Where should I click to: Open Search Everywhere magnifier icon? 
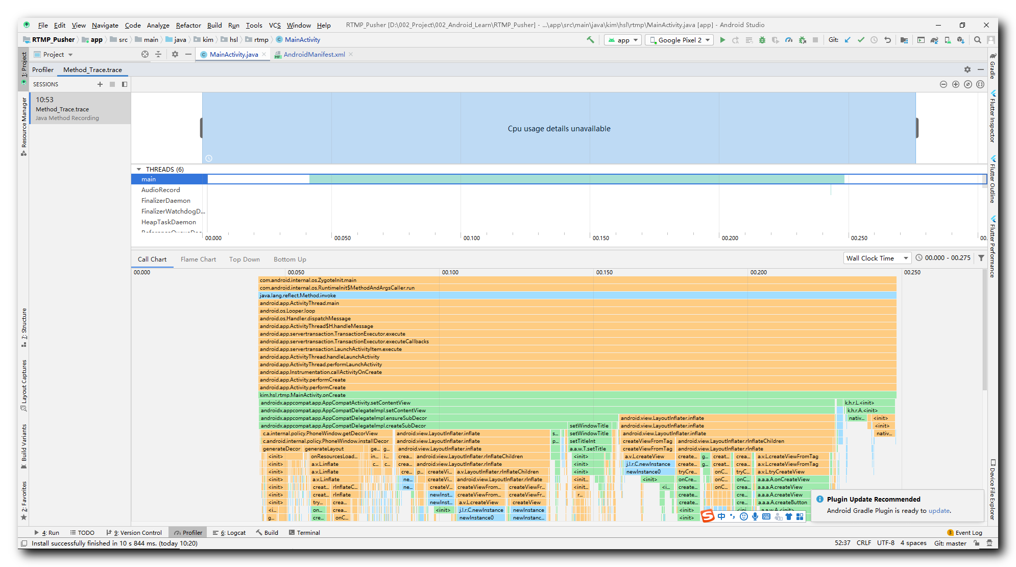[977, 40]
